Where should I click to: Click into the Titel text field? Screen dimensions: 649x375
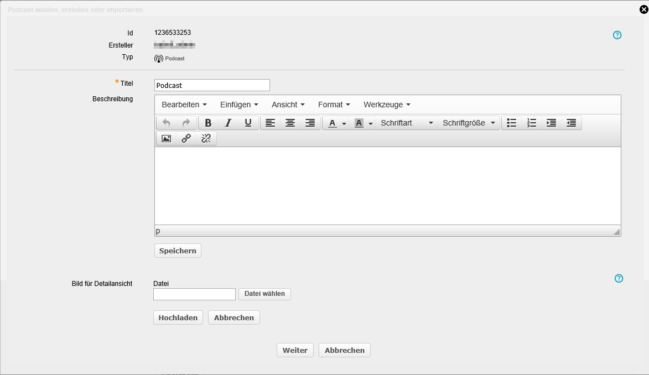point(212,85)
